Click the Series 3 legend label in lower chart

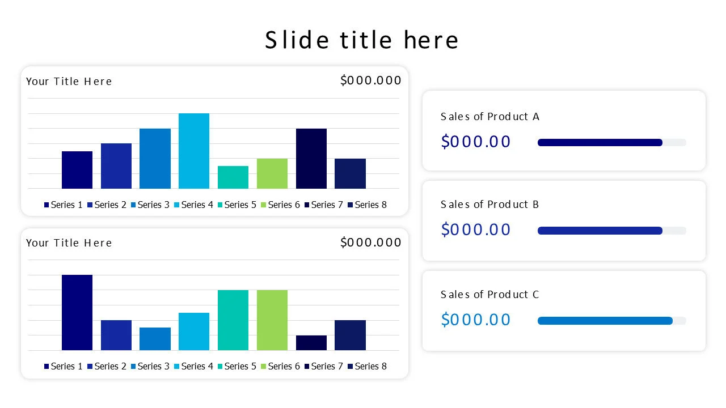point(153,366)
